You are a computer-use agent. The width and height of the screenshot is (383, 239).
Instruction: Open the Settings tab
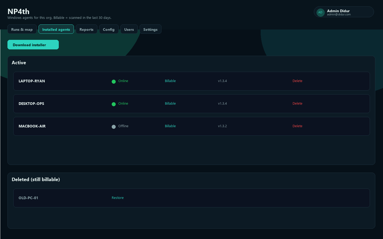point(150,29)
